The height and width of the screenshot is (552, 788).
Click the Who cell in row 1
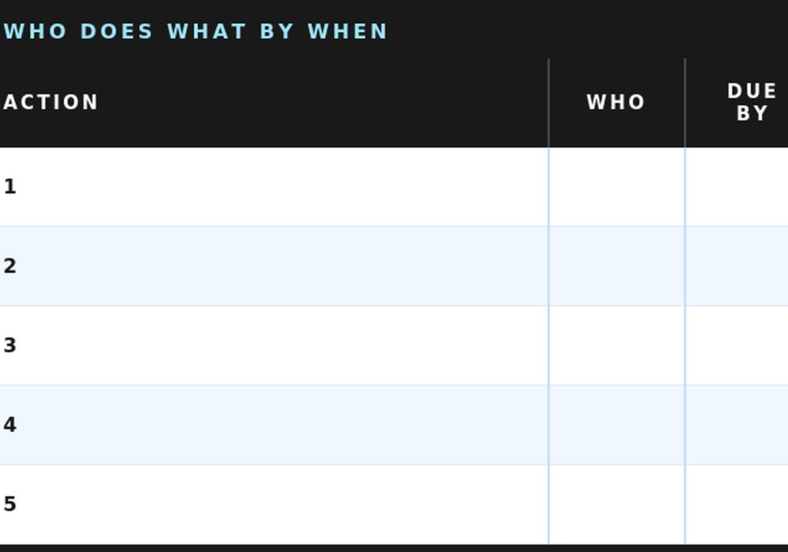(x=616, y=187)
